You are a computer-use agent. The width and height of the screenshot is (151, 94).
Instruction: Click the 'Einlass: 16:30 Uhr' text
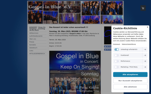pyautogui.click(x=55, y=43)
